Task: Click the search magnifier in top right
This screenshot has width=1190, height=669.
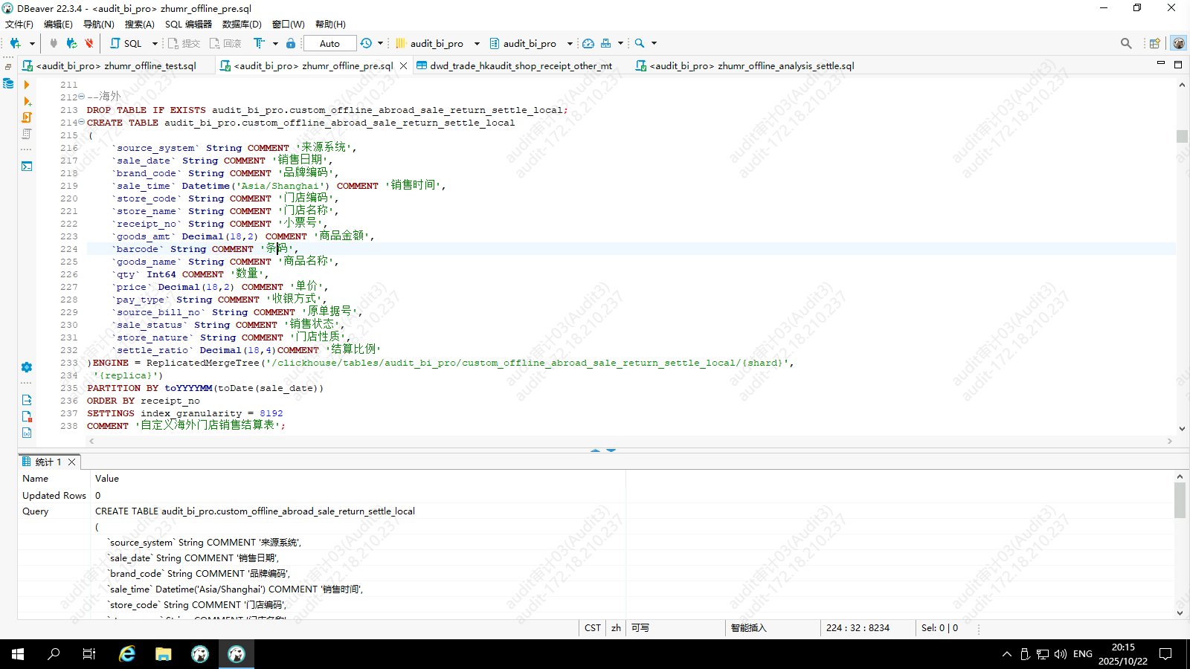Action: [x=1126, y=43]
